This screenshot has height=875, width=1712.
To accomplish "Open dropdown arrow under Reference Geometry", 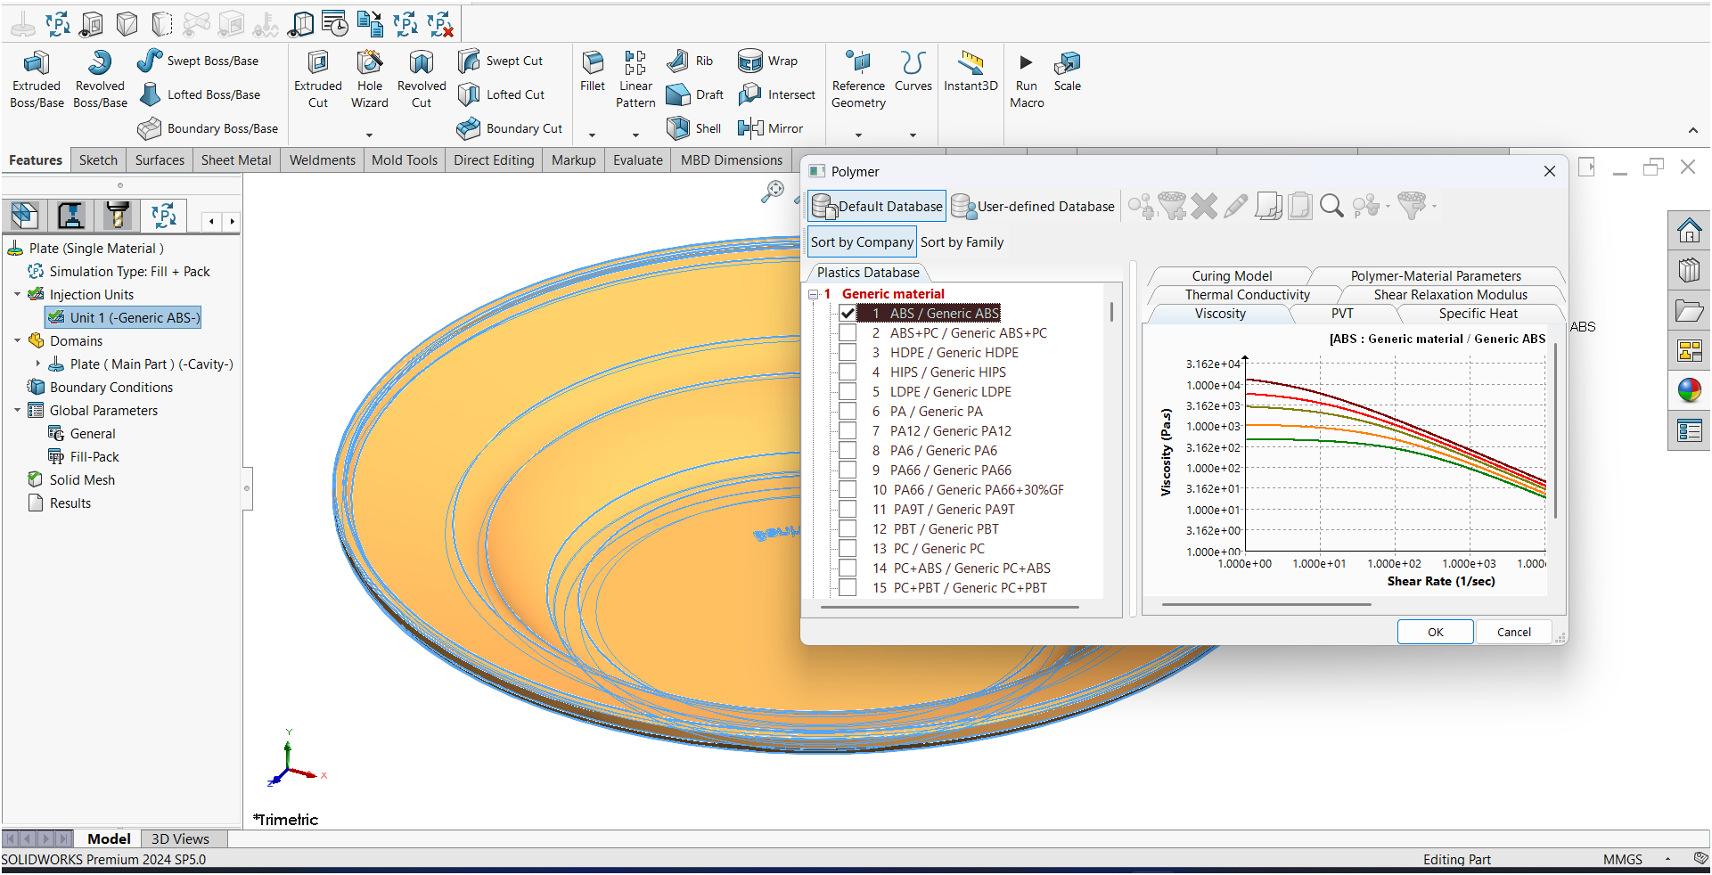I will click(x=858, y=135).
